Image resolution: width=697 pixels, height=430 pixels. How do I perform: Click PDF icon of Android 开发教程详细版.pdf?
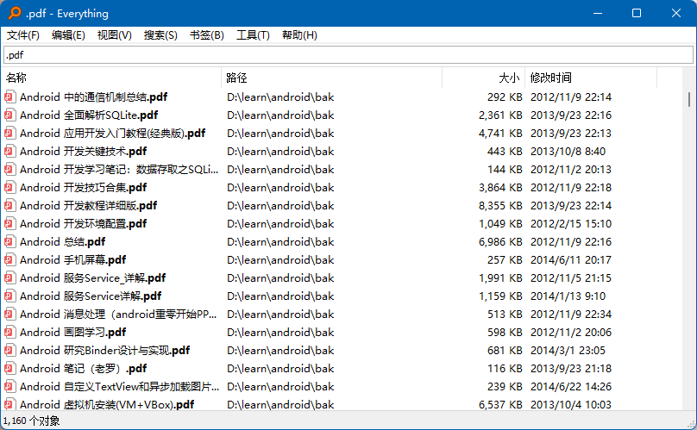tap(9, 206)
